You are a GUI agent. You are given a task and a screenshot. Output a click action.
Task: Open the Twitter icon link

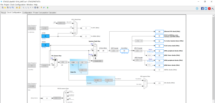coord(206,9)
